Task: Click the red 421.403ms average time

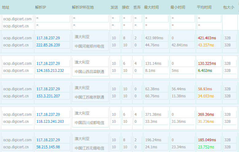Action: point(207,38)
